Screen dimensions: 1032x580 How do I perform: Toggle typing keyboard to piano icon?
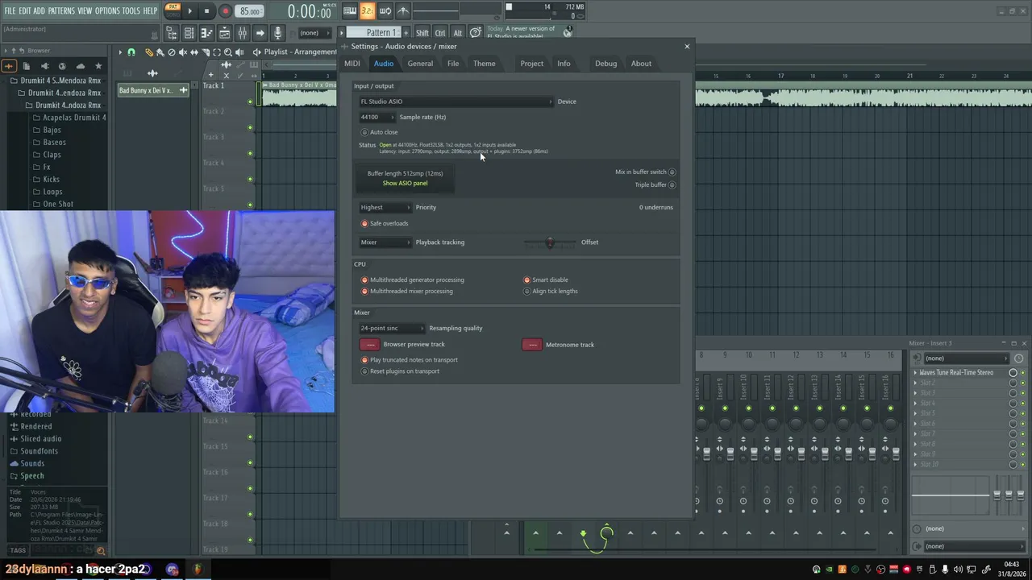pos(350,11)
